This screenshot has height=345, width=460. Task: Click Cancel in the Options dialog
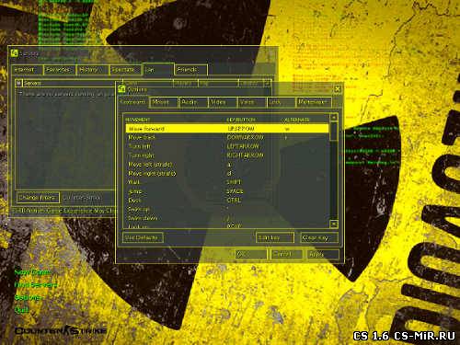pyautogui.click(x=286, y=254)
